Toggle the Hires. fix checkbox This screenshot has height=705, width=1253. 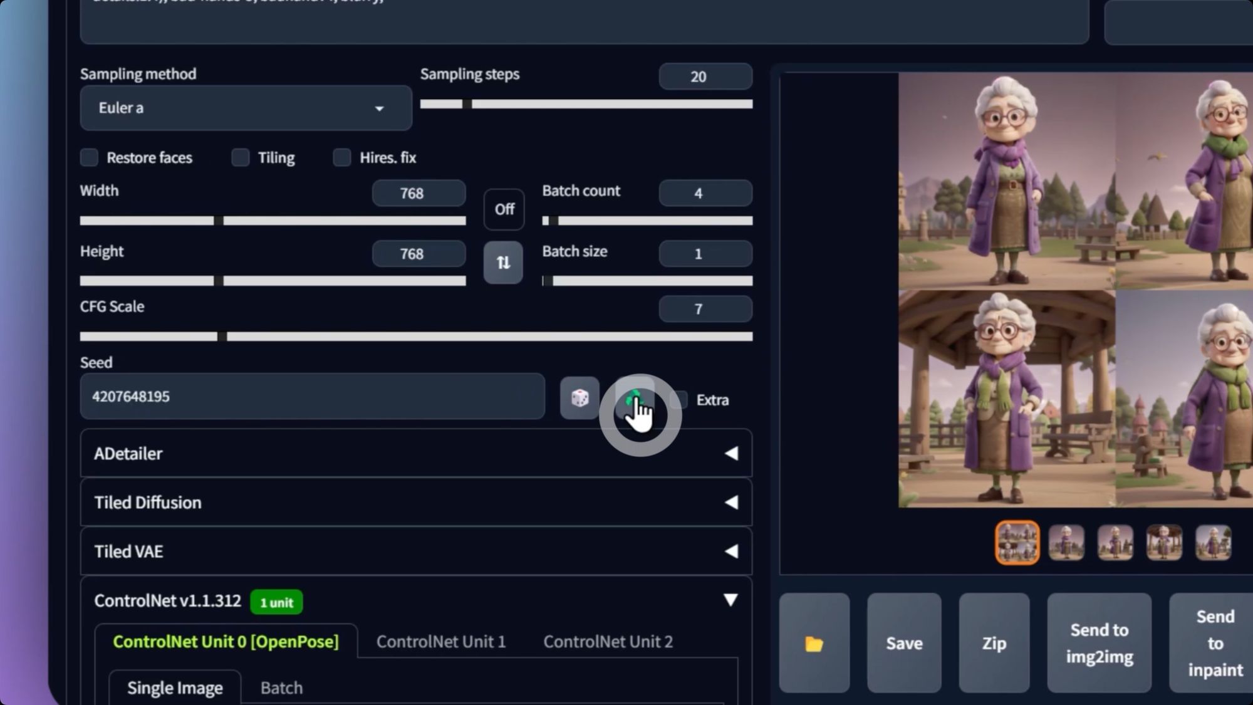(342, 157)
